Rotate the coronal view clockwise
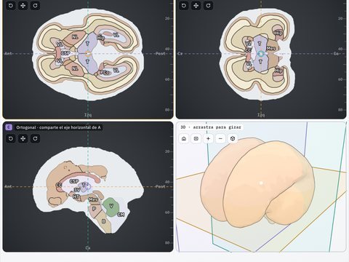This screenshot has height=262, width=349. coord(209,5)
